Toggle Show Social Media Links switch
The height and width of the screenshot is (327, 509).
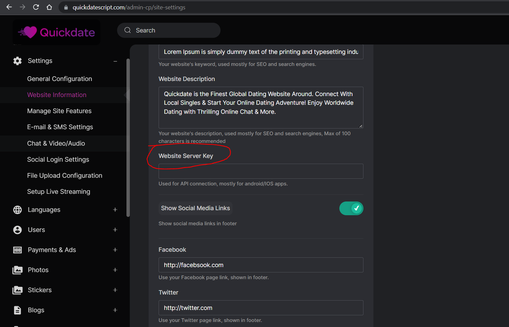click(351, 208)
